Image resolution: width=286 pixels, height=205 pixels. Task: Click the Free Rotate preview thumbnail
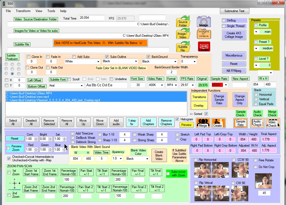coord(263,181)
